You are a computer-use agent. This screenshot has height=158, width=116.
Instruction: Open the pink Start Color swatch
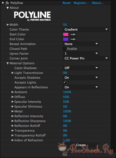coord(66,35)
